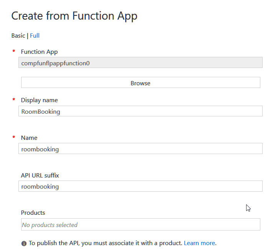Click the API URL suffix input field
273x252 pixels.
coord(140,186)
